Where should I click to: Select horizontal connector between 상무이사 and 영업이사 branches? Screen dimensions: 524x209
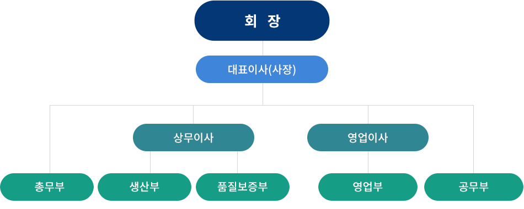click(x=281, y=106)
